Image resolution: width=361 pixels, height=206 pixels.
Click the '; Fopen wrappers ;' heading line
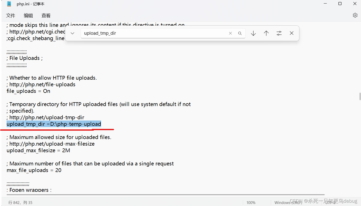(29, 190)
